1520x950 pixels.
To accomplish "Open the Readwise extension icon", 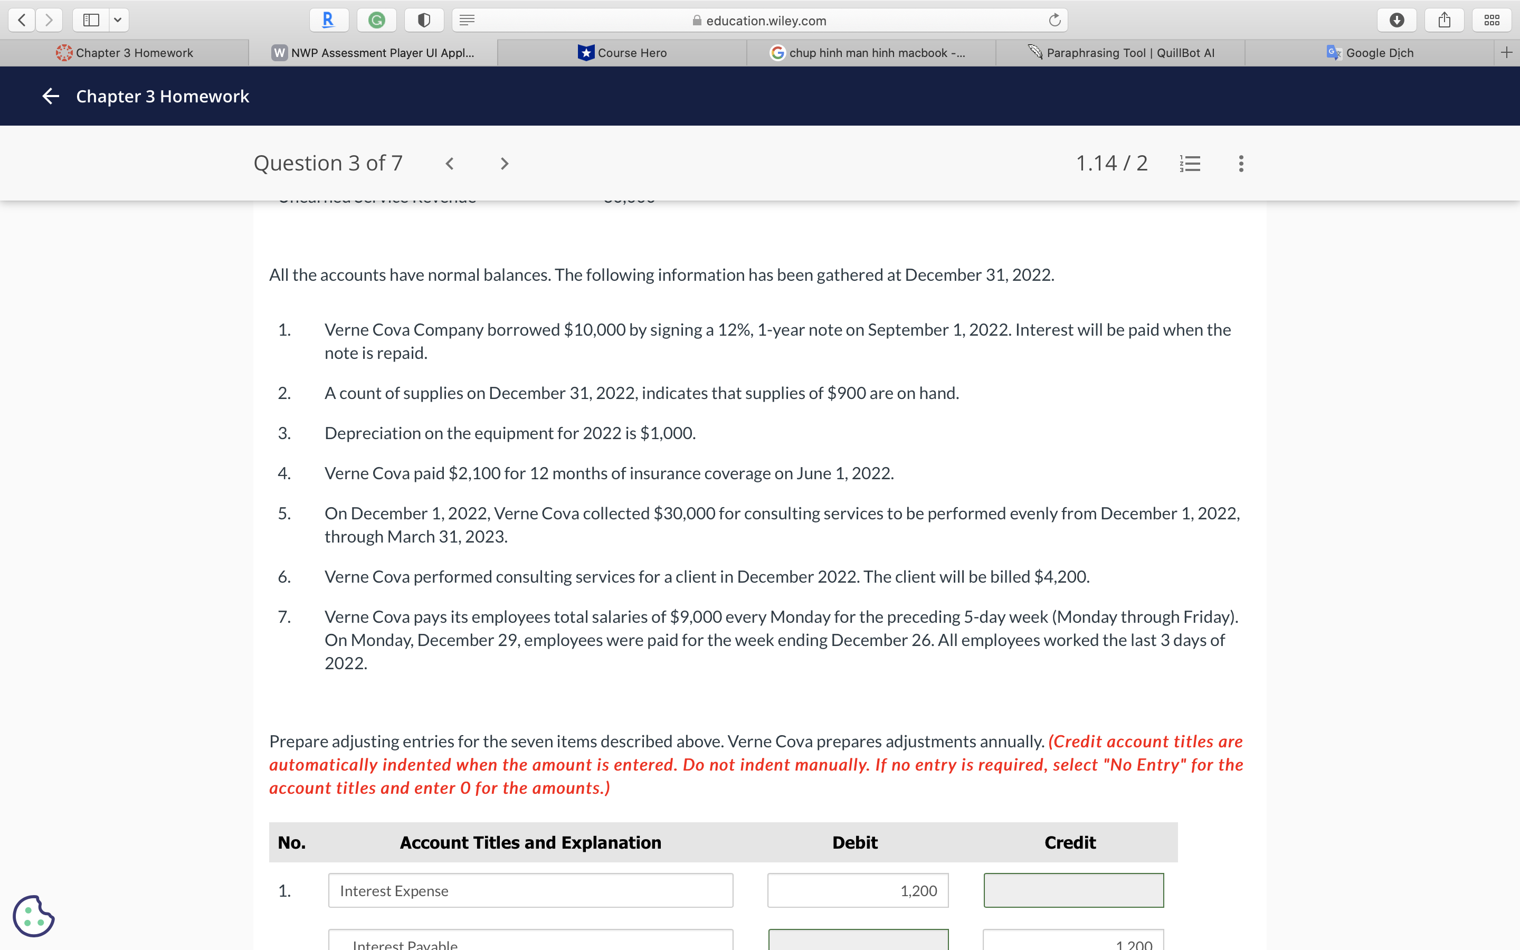I will tap(328, 20).
